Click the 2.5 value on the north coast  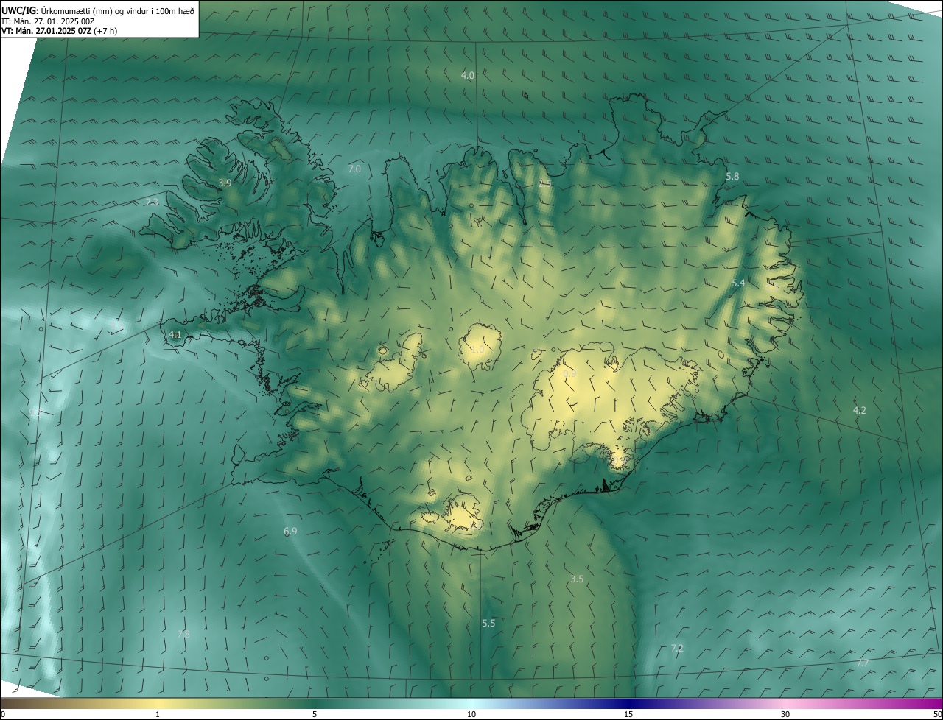pos(544,183)
